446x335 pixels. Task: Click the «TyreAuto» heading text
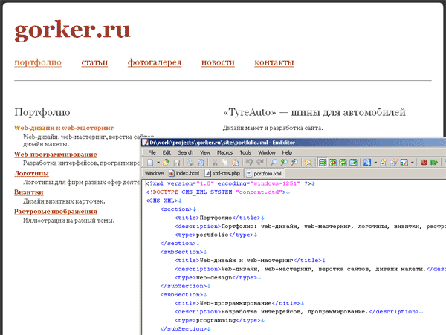pos(314,112)
